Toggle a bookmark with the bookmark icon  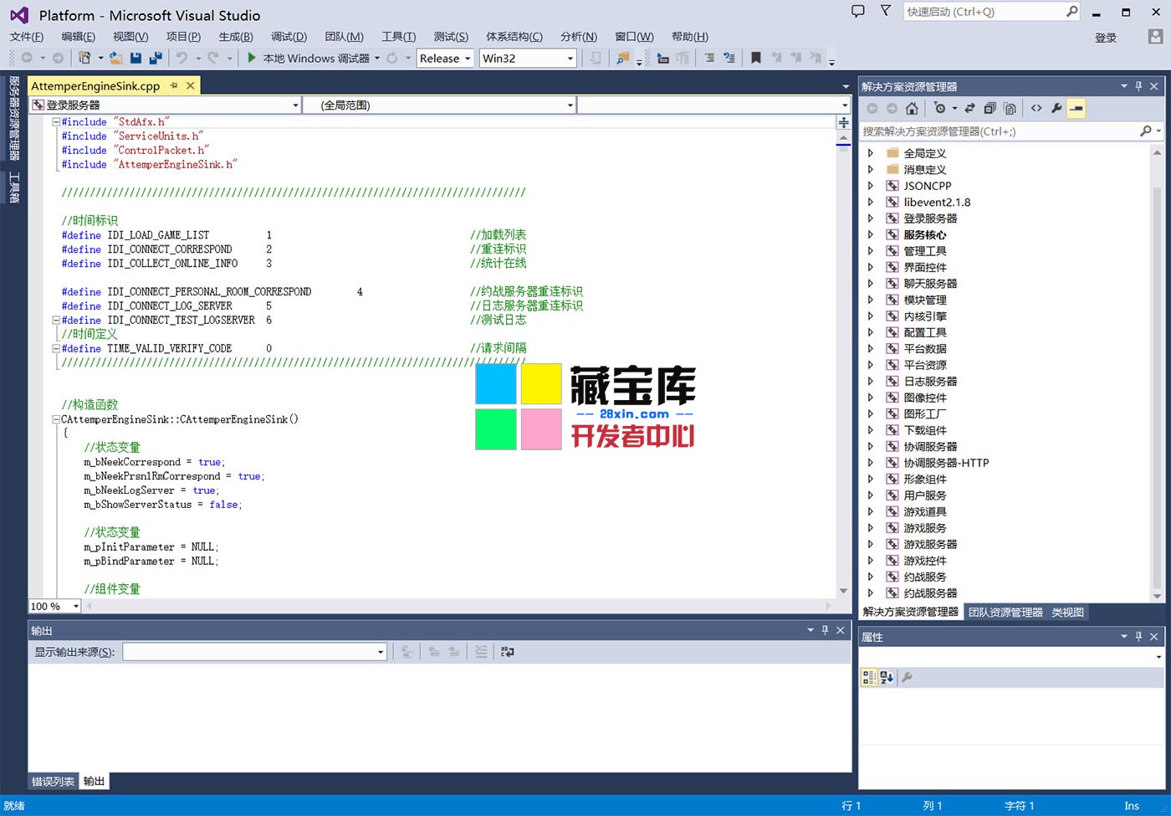(756, 58)
